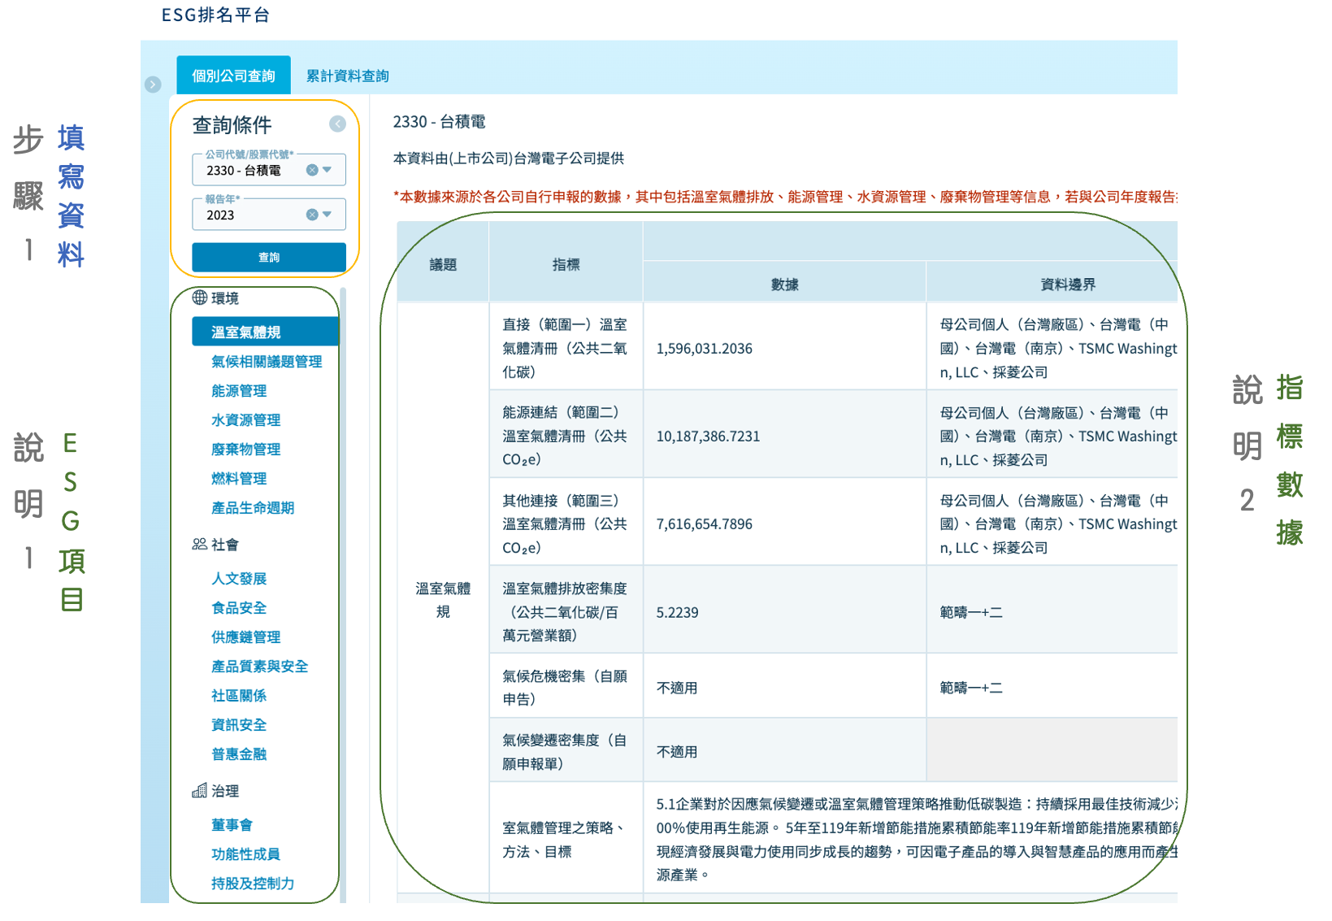Collapse the 查詢條件 panel via its chevron icon

click(336, 124)
